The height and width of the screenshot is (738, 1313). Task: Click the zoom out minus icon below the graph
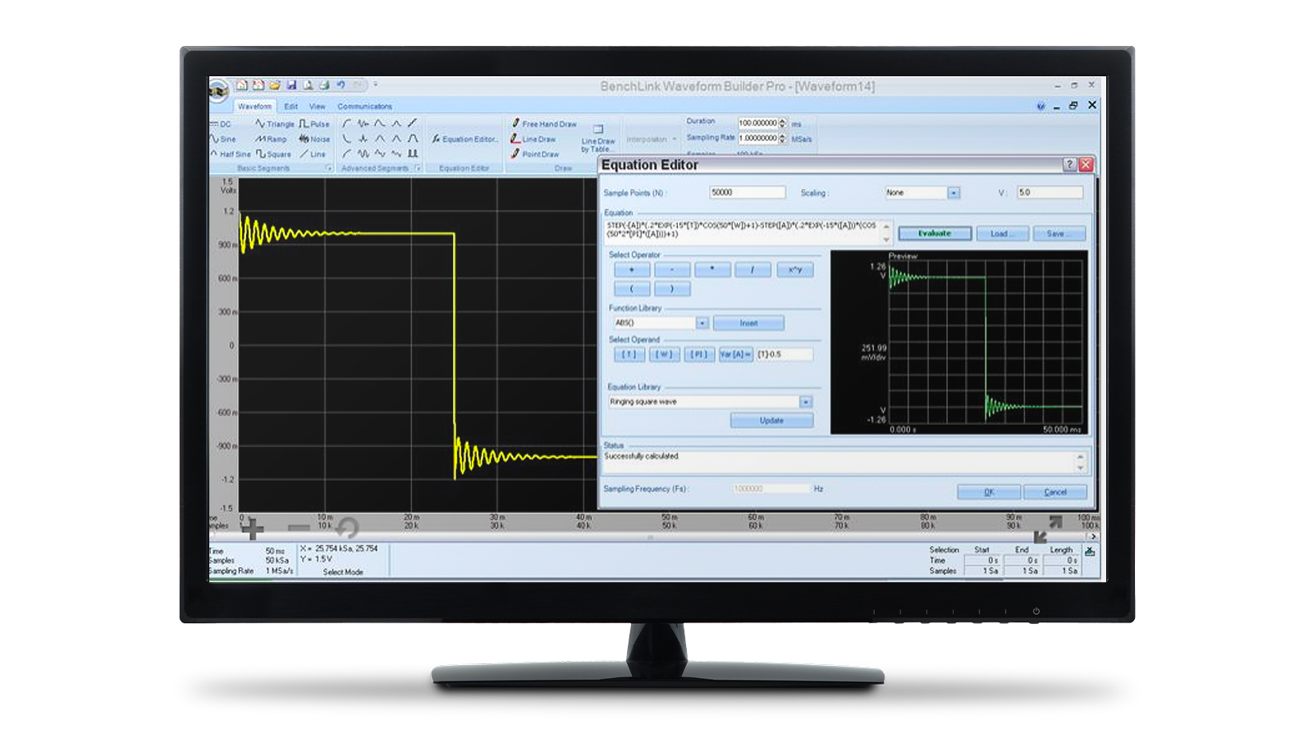(x=299, y=528)
